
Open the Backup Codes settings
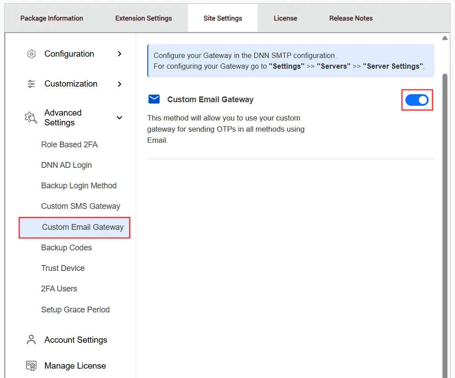(x=67, y=247)
